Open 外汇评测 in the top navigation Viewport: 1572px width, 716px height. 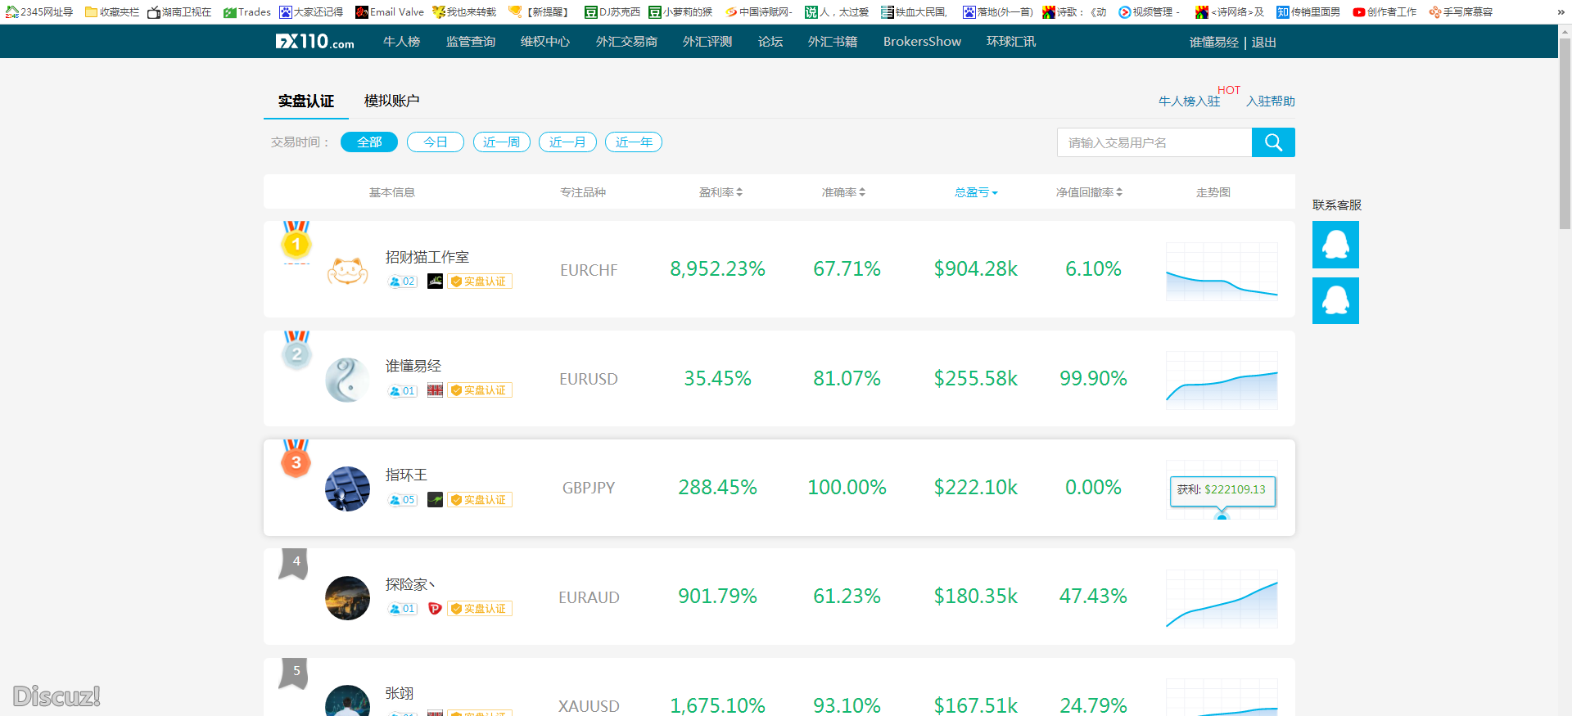(707, 42)
